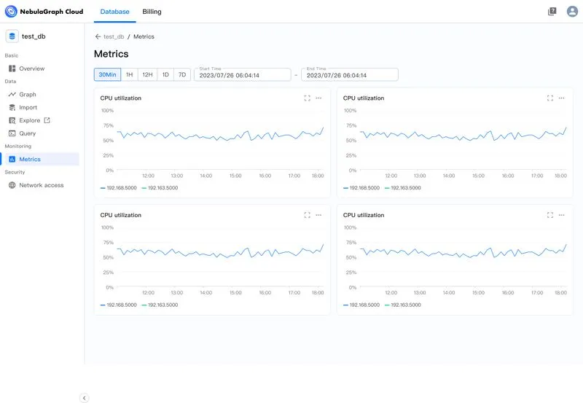Image resolution: width=583 pixels, height=403 pixels.
Task: Toggle 192.163.5000 series in top-left chart legend
Action: 160,188
